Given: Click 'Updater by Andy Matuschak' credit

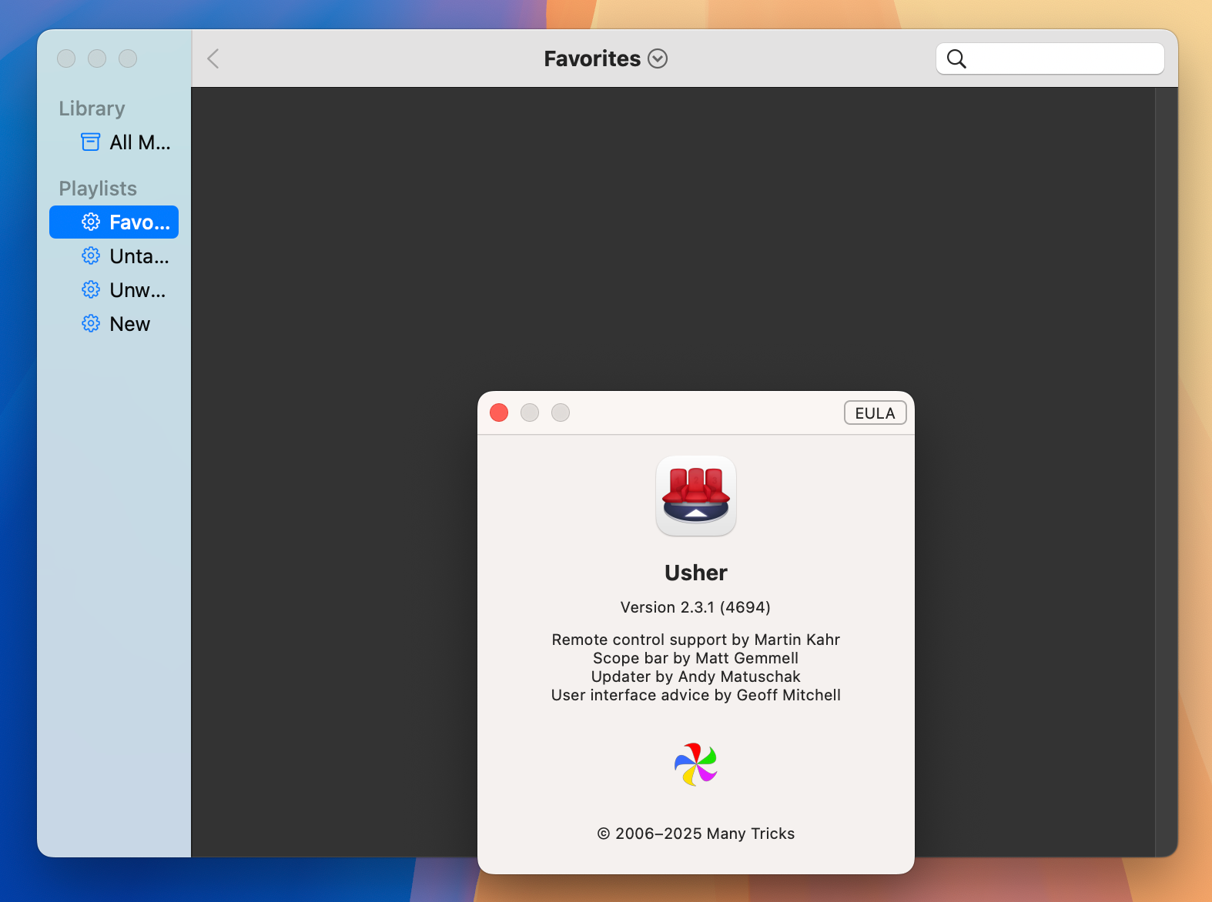Looking at the screenshot, I should (x=696, y=676).
